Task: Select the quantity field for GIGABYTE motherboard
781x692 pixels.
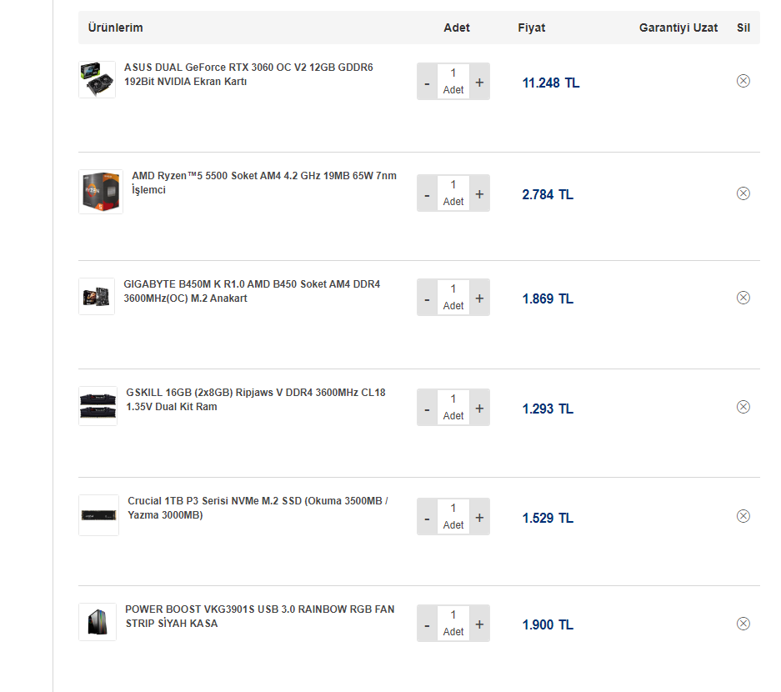Action: pos(453,289)
